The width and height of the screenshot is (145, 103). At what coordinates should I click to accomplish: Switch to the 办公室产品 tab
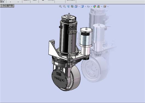tap(8, 6)
